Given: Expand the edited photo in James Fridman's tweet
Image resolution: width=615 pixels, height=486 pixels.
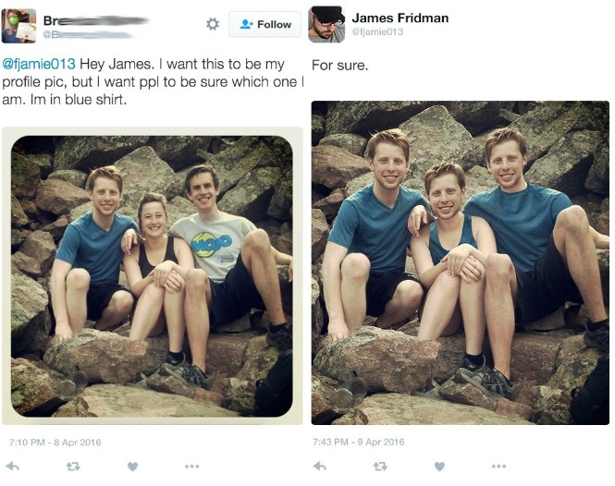Looking at the screenshot, I should pos(460,262).
